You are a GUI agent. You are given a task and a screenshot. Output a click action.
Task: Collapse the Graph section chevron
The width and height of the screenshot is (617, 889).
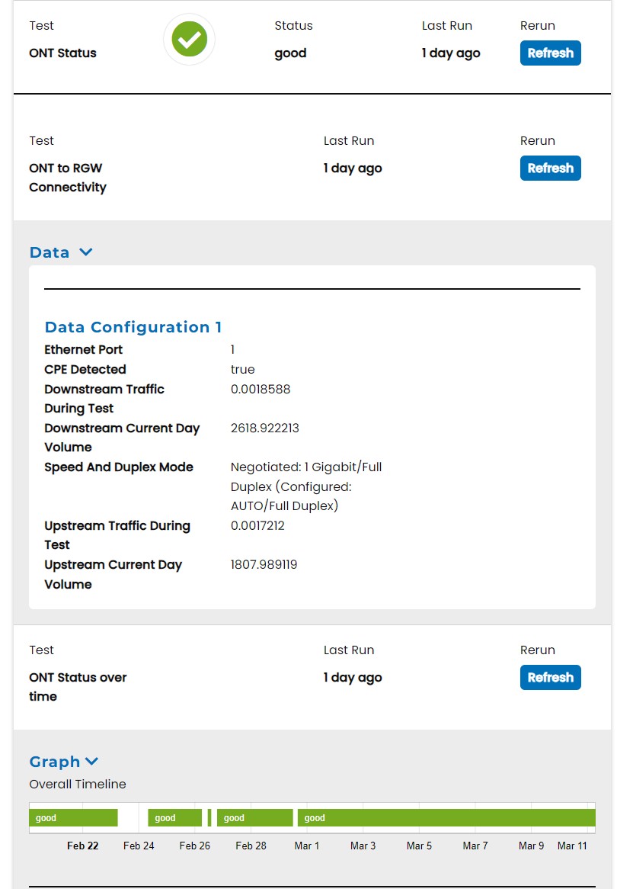pos(92,762)
